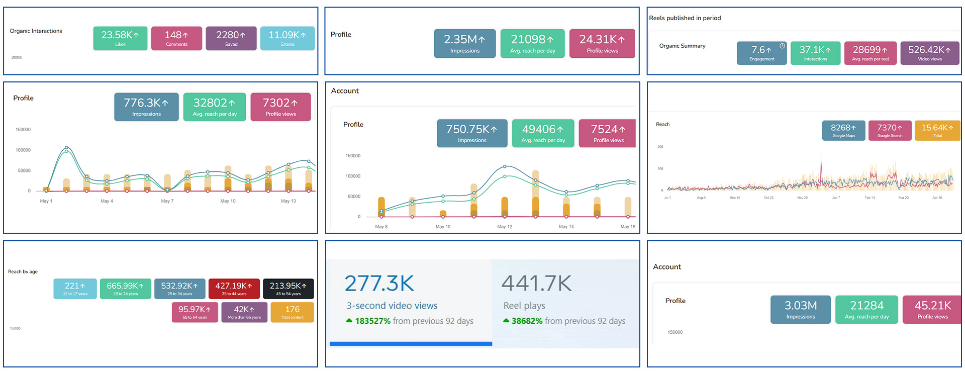Viewport: 965px width, 377px height.
Task: Click the May 13 axis label
Action: click(x=288, y=201)
